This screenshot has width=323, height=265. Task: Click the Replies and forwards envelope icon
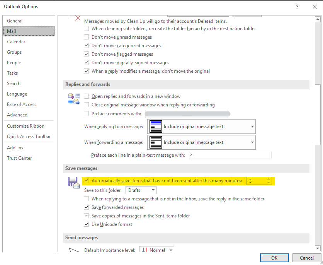(74, 99)
